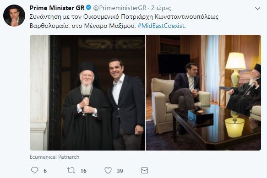Send tweet via the envelope message icon
Image resolution: width=267 pixels, height=178 pixels.
click(144, 170)
